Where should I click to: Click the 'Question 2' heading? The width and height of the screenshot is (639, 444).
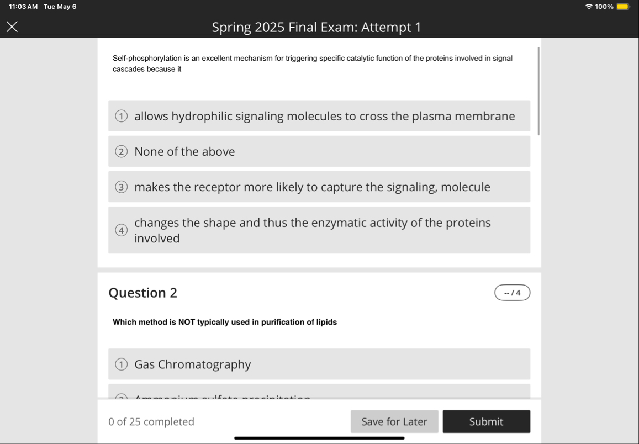point(144,293)
